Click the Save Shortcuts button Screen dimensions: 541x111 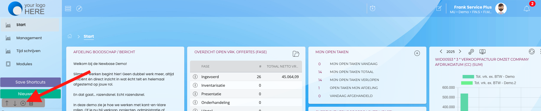[31, 82]
